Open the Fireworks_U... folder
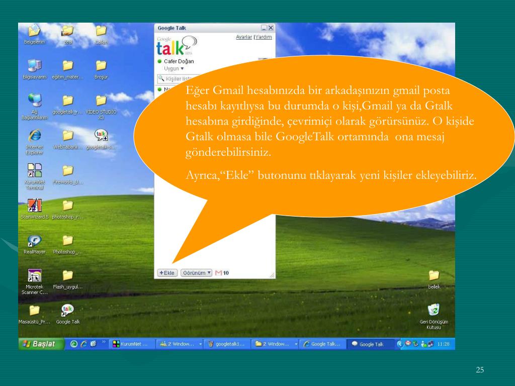Image resolution: width=515 pixels, height=386 pixels. 68,174
